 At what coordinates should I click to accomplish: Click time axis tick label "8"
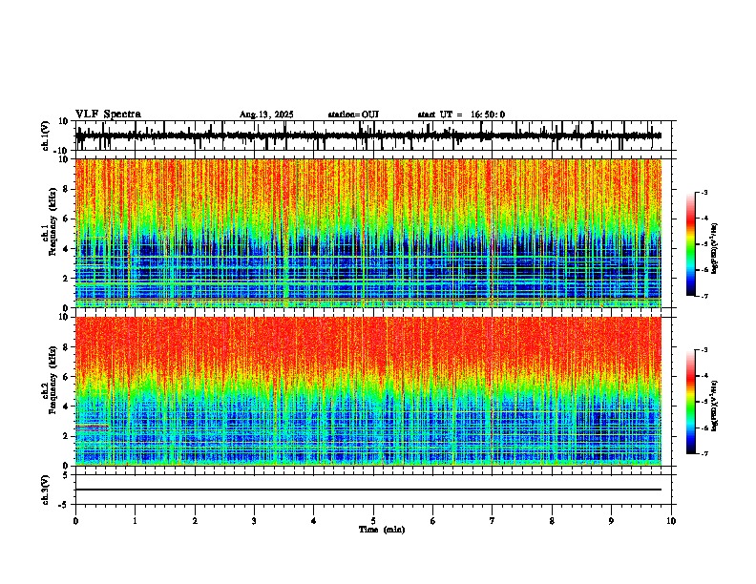pos(552,521)
